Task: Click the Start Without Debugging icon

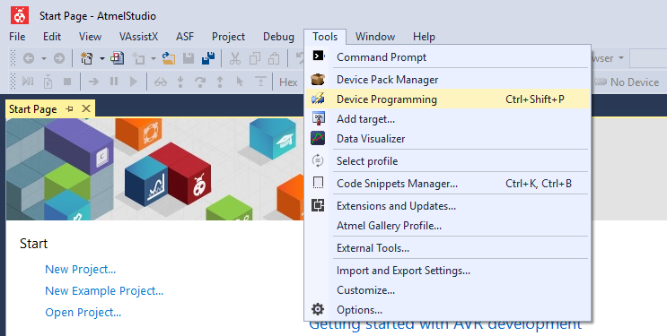Action: click(x=48, y=82)
